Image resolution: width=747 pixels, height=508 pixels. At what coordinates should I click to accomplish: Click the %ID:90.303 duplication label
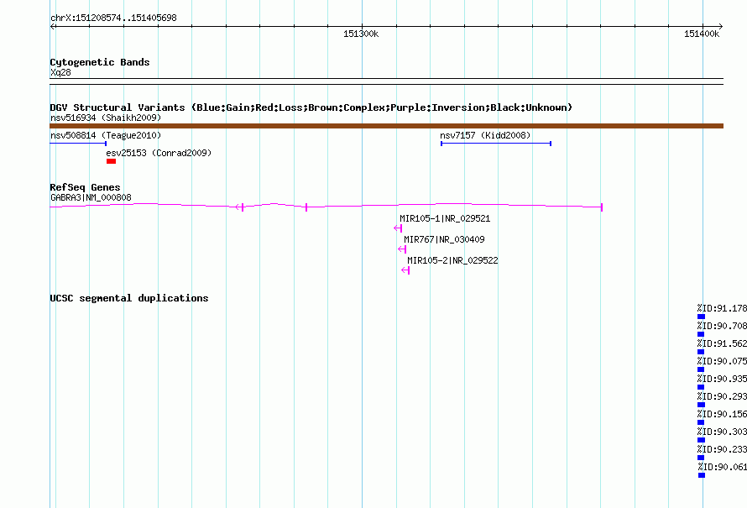point(722,432)
